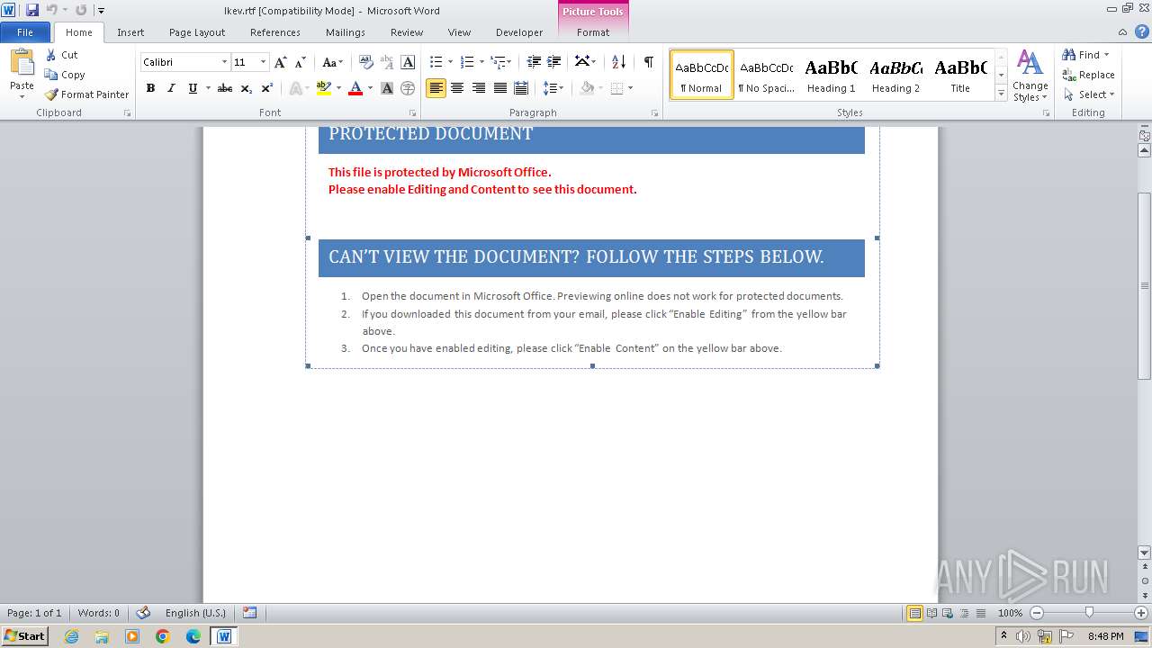Click the Shrink Font icon
The width and height of the screenshot is (1152, 648).
click(301, 62)
